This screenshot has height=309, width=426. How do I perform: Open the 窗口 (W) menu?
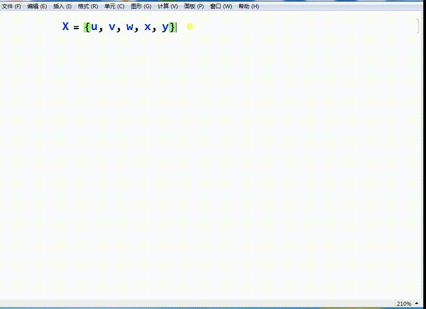click(x=221, y=6)
